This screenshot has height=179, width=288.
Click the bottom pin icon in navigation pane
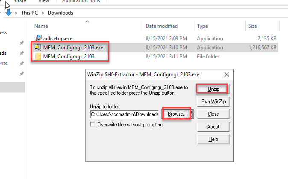coord(22,74)
